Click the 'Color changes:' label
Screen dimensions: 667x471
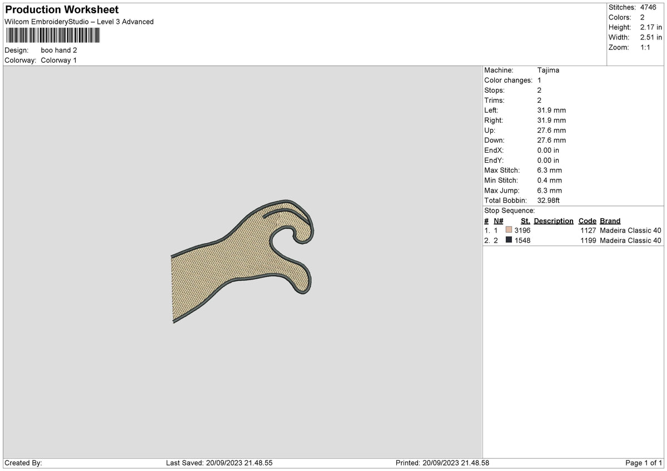click(x=509, y=81)
